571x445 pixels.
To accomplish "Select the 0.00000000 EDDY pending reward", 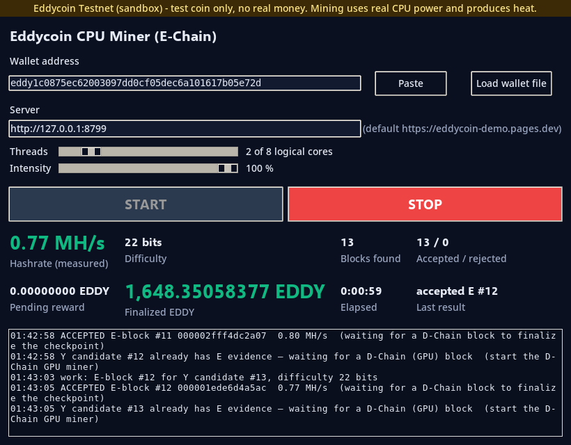I will pyautogui.click(x=60, y=291).
